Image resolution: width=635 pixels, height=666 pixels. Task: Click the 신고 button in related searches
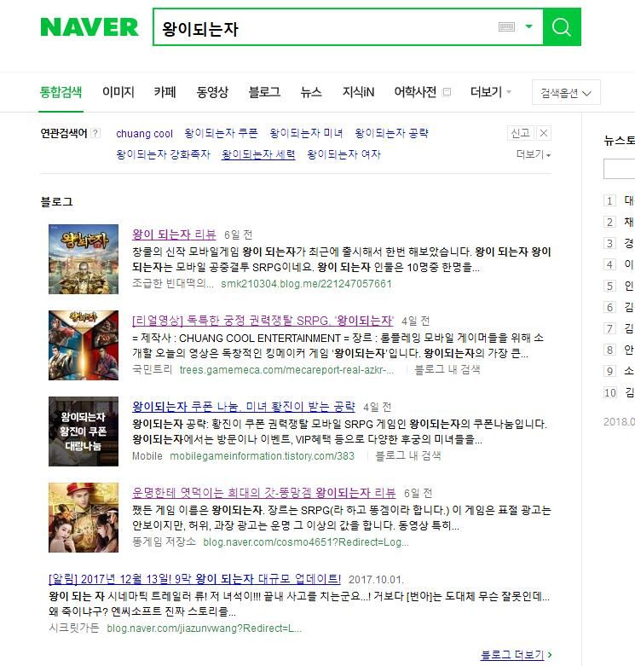521,133
